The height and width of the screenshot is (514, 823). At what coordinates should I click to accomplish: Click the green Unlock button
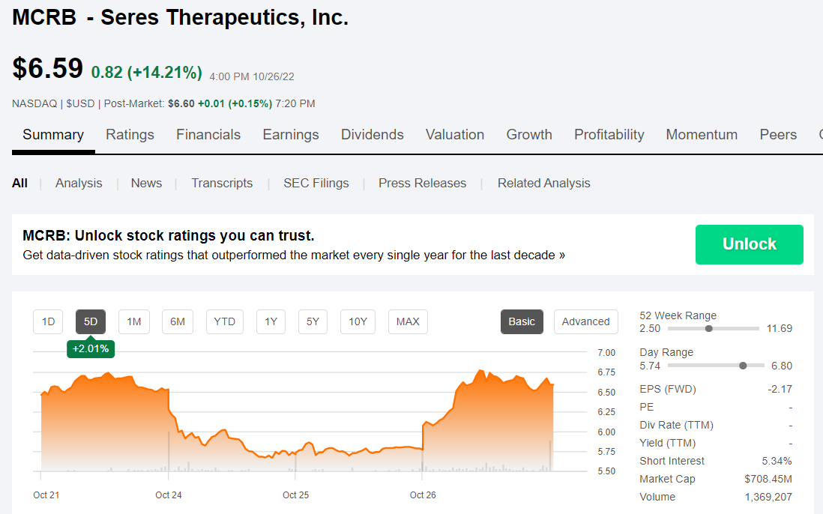pyautogui.click(x=749, y=244)
